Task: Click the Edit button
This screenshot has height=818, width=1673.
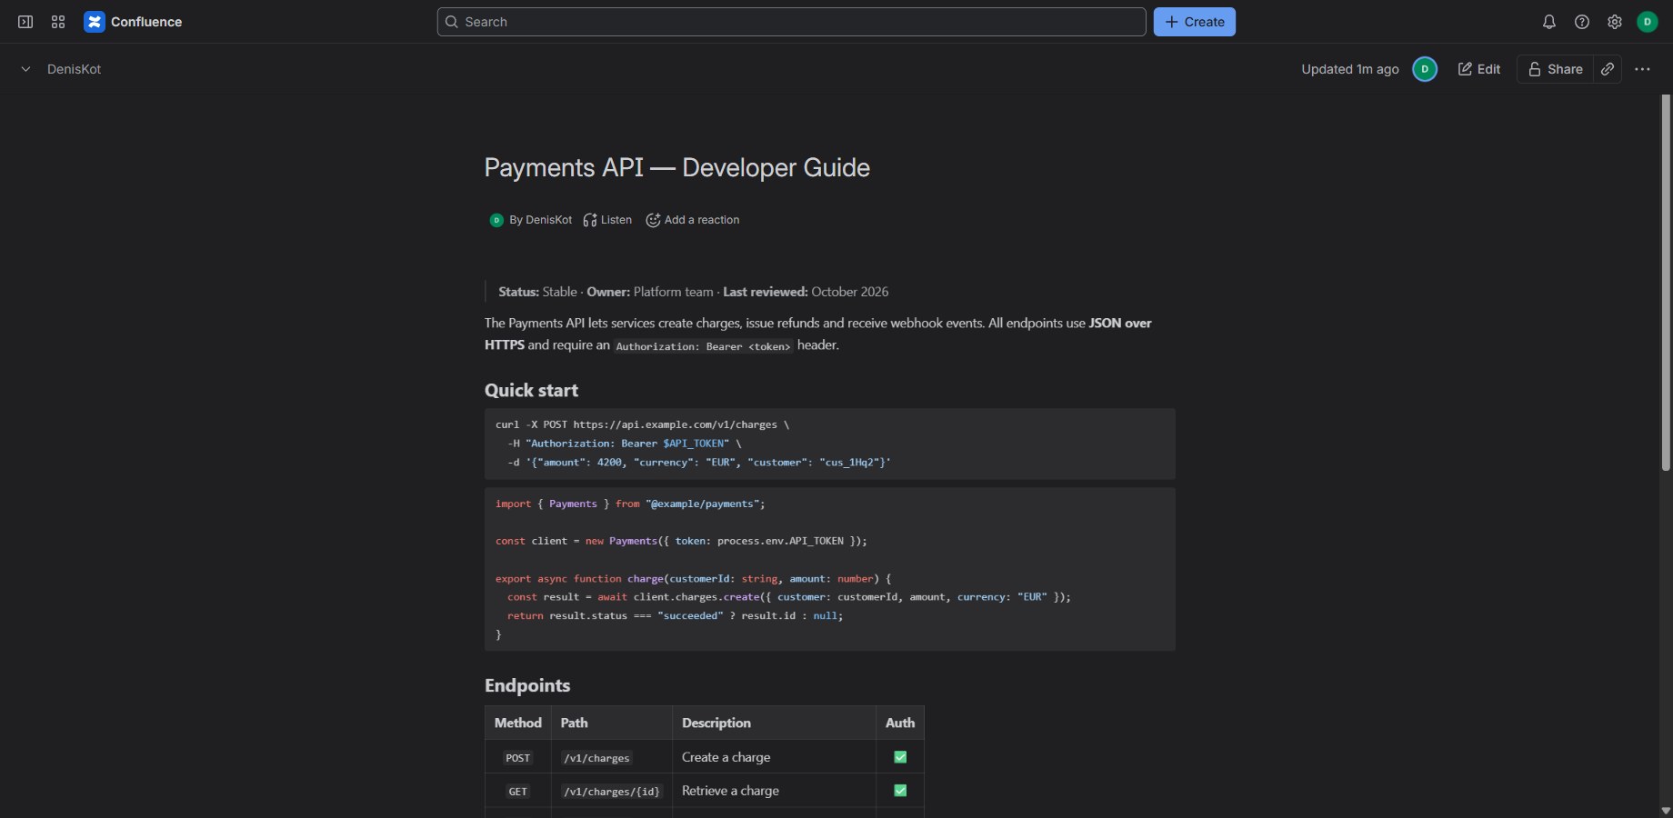Action: coord(1479,69)
